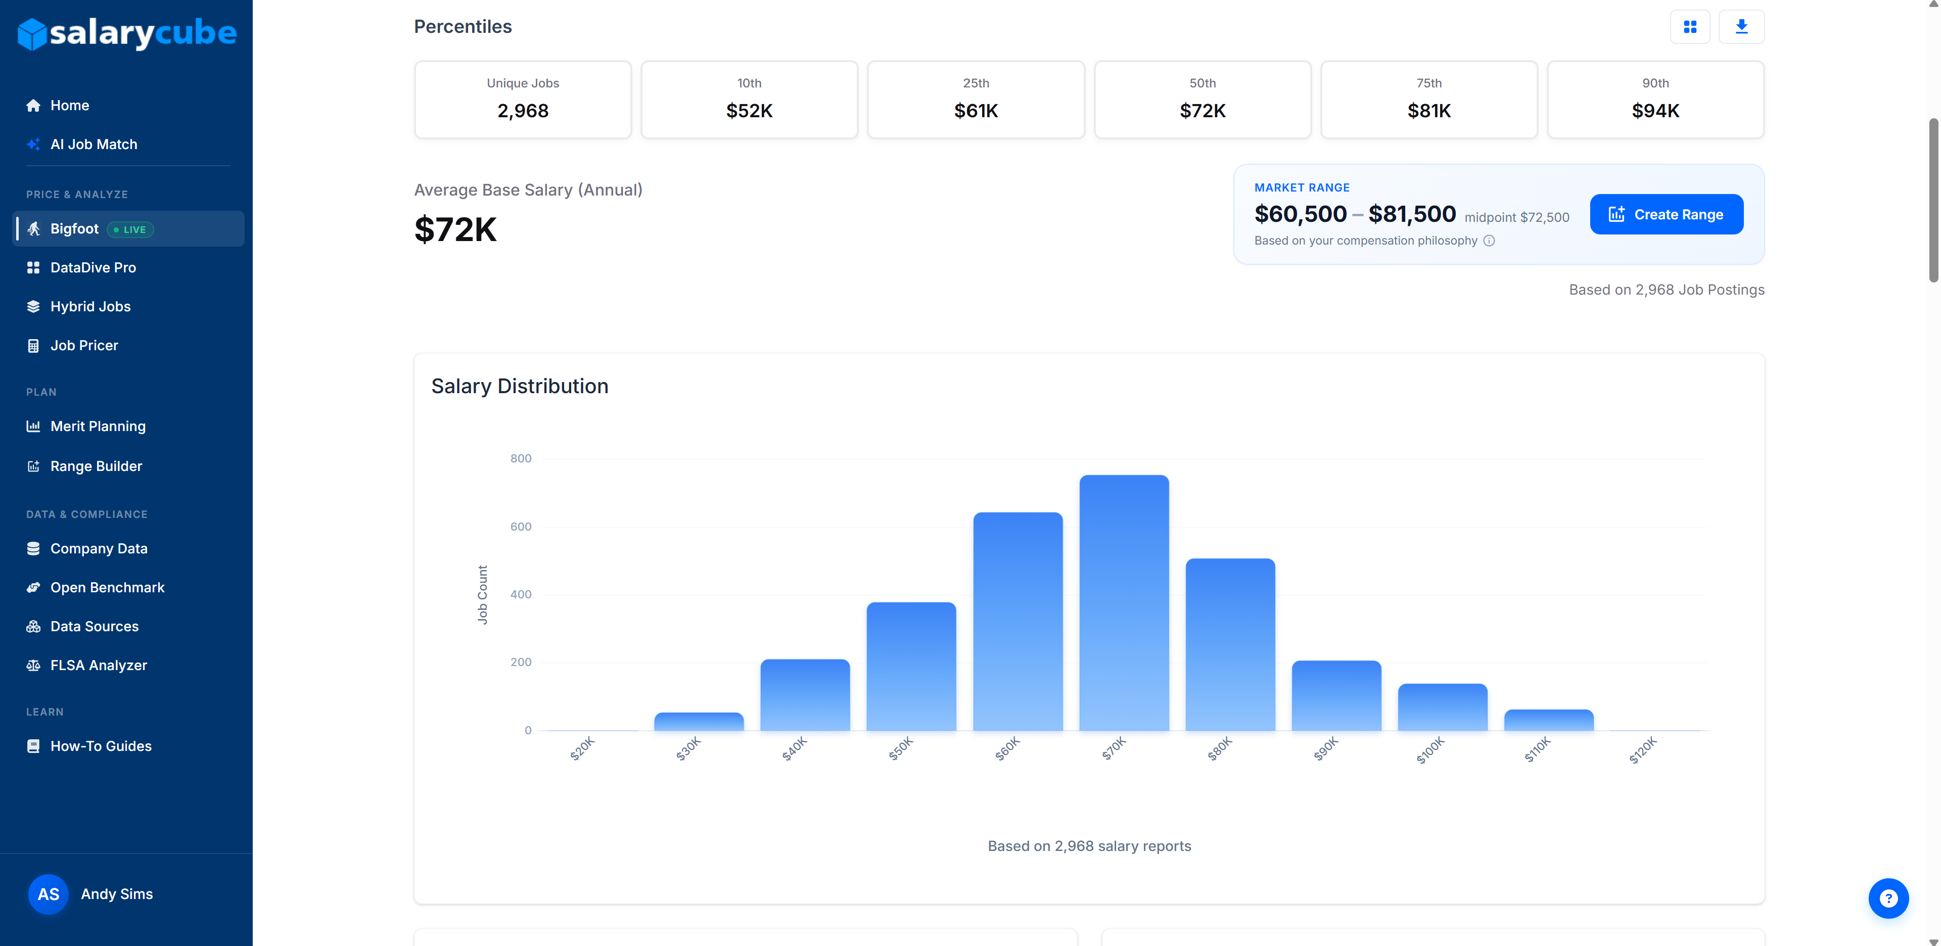
Task: Click the $60K histogram bar
Action: click(x=1018, y=622)
